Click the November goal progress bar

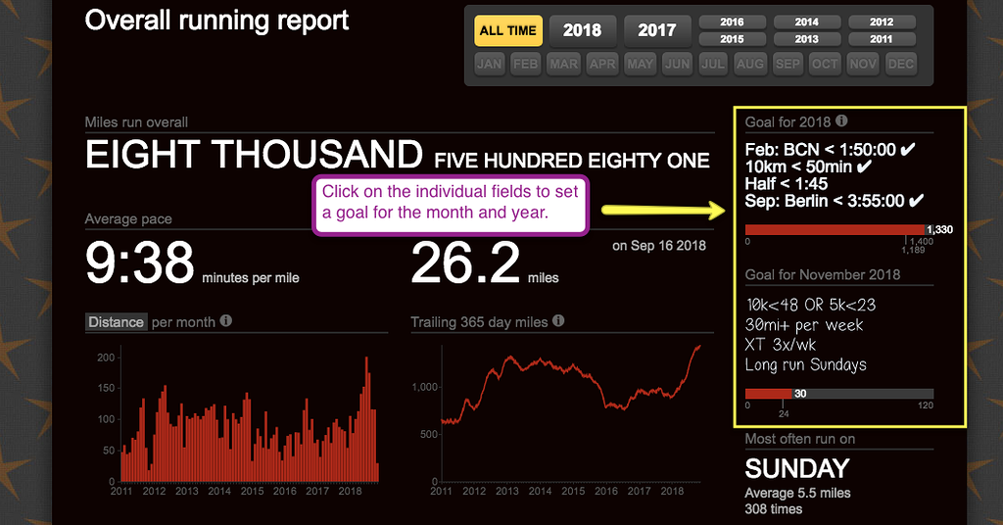pyautogui.click(x=838, y=394)
